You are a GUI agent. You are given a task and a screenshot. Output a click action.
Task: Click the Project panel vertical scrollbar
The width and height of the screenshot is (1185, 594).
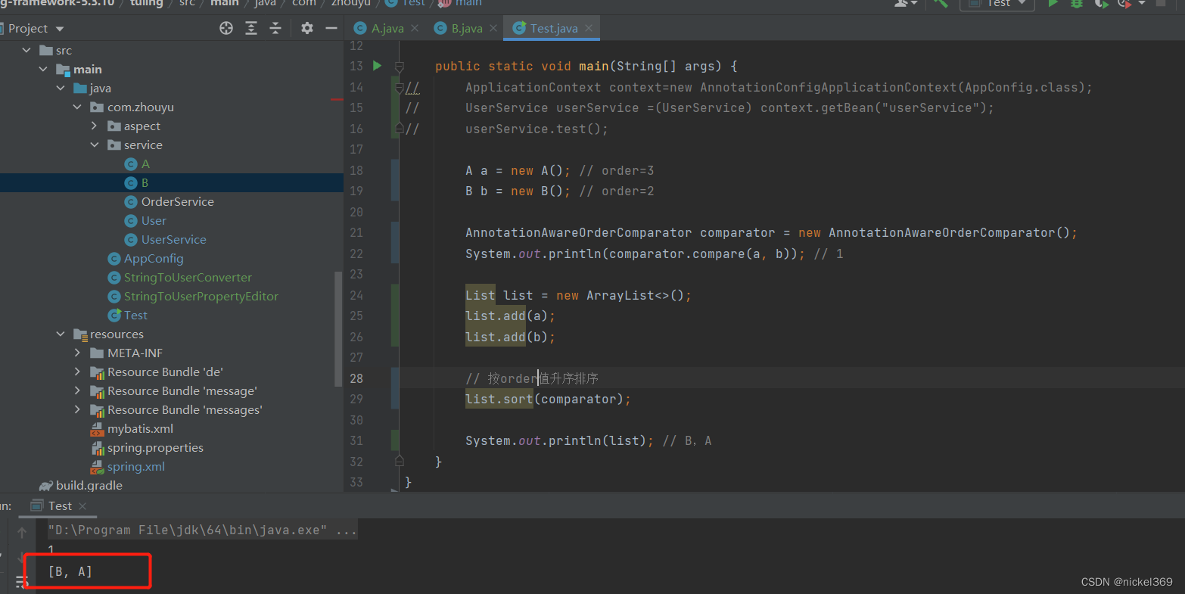338,329
